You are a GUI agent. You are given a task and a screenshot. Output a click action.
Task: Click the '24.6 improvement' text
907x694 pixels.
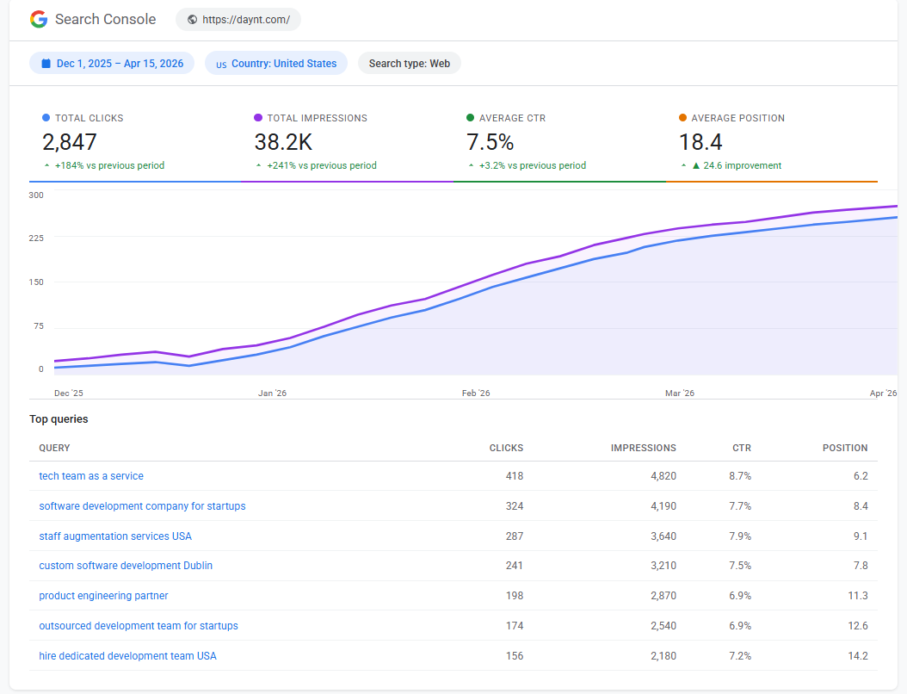(742, 165)
